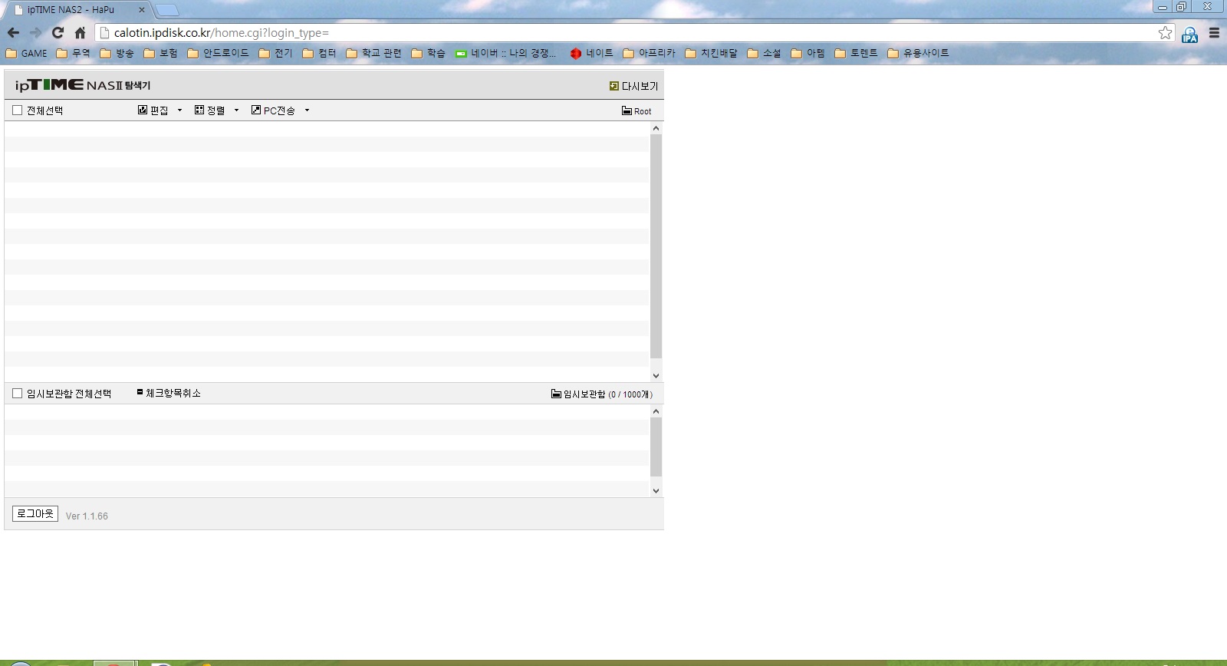Toggle the 전체선택 checkbox

(18, 110)
